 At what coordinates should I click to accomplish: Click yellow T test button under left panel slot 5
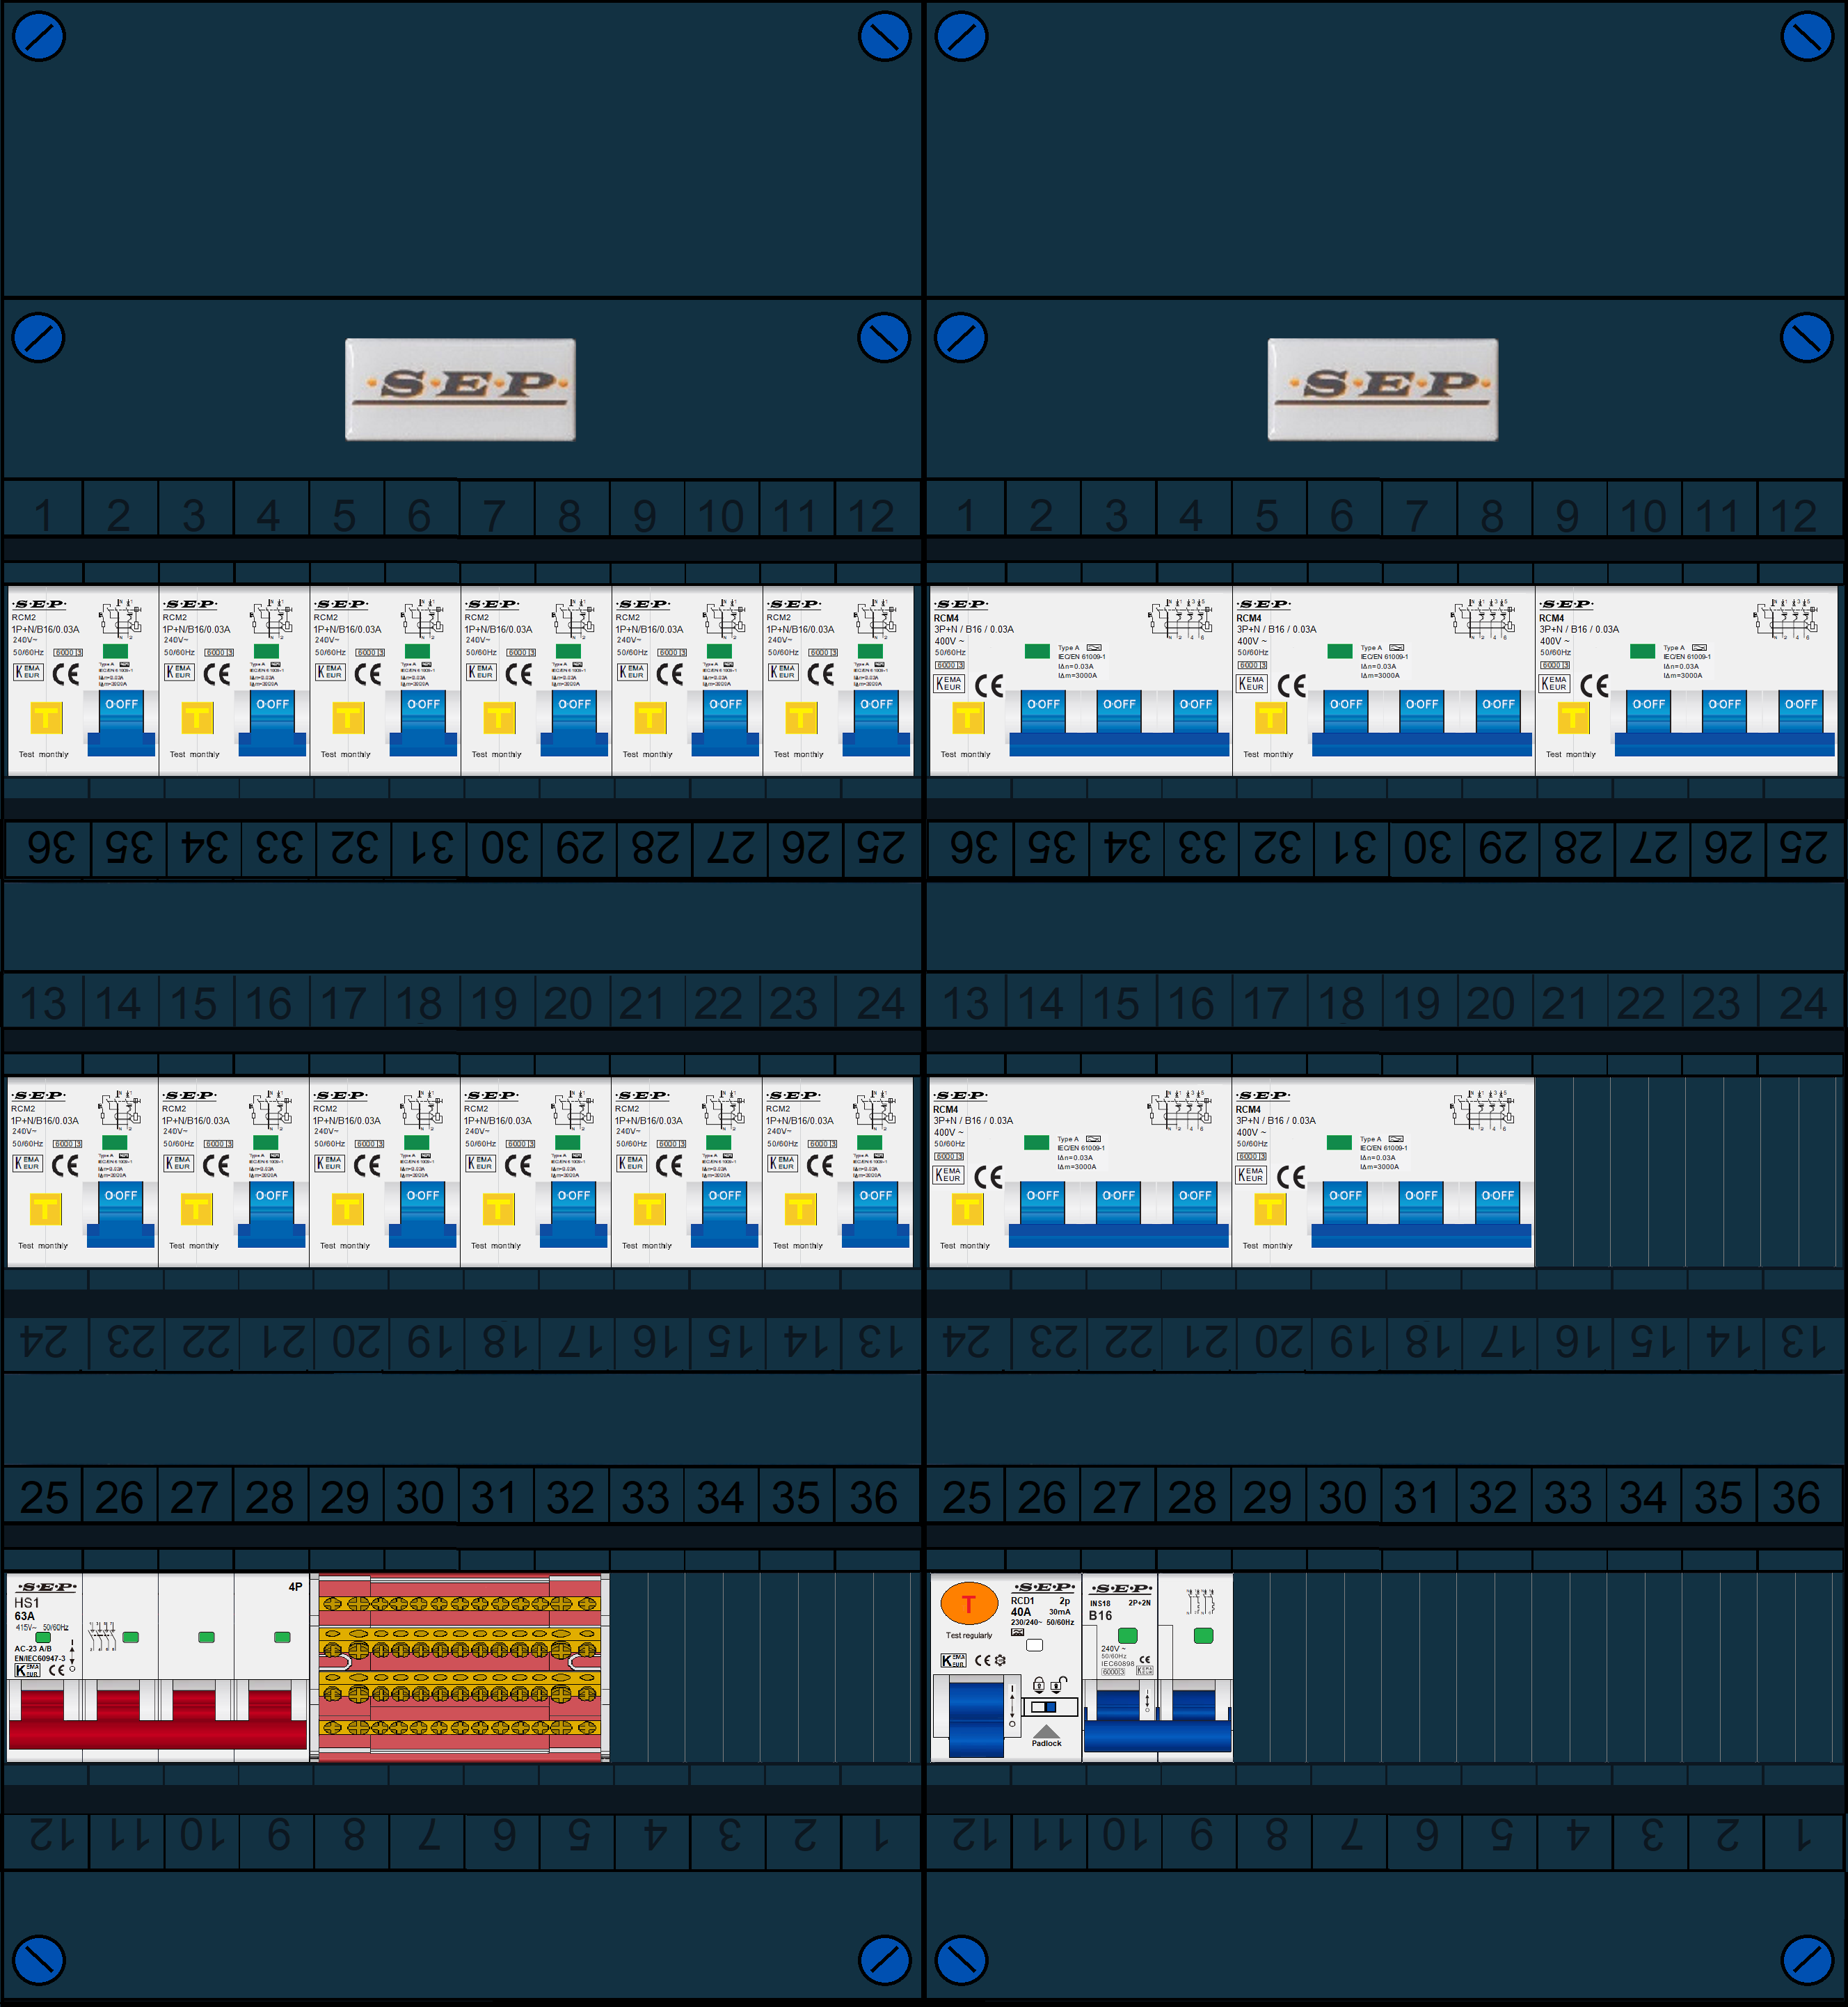pyautogui.click(x=348, y=718)
